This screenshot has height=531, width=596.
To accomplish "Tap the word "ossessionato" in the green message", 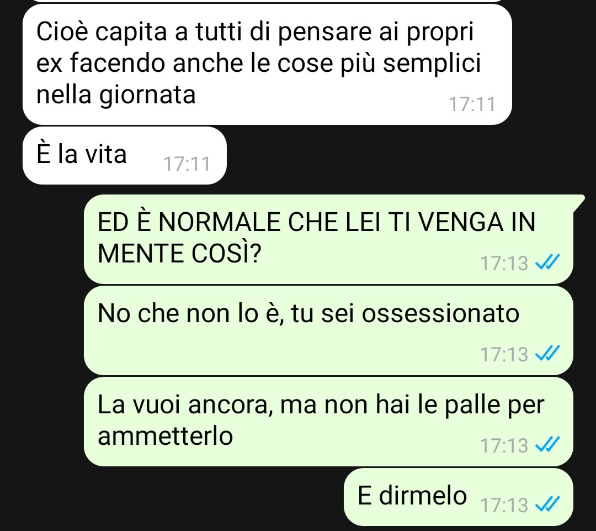I will pyautogui.click(x=440, y=313).
